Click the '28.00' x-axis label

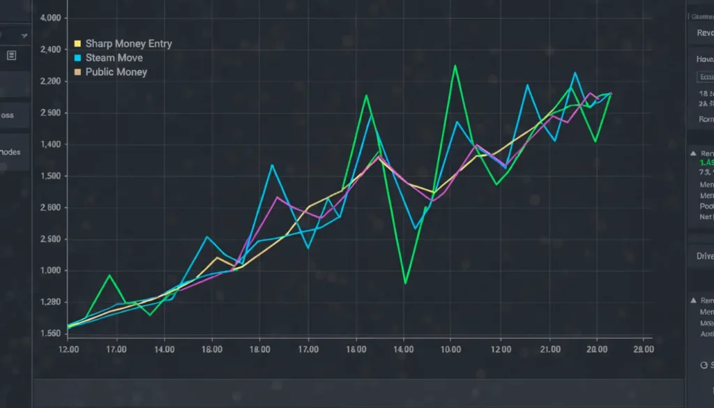click(x=644, y=349)
